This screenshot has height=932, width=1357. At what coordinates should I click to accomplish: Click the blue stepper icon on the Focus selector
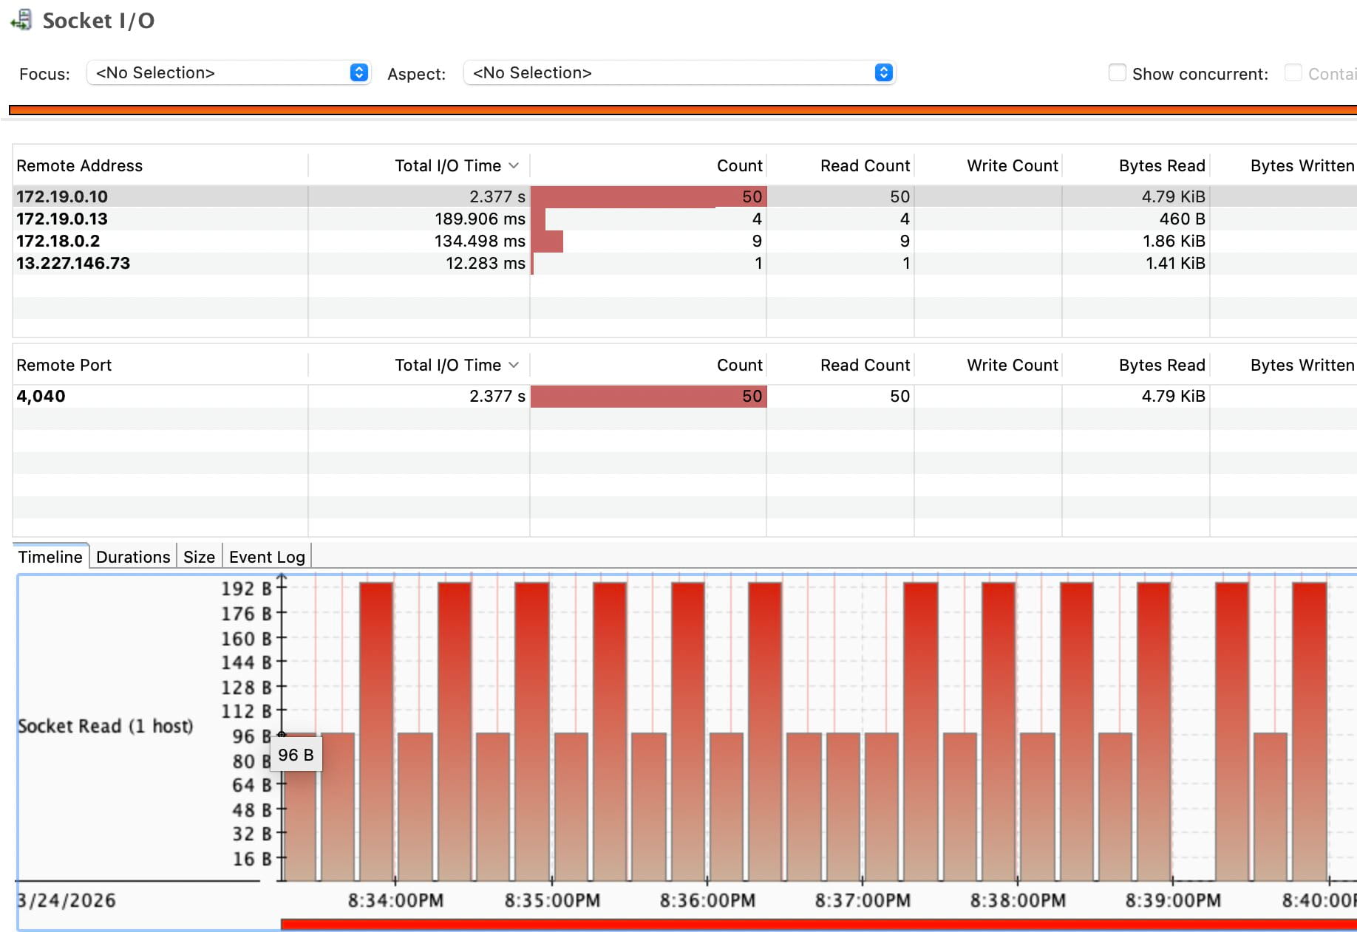point(358,72)
